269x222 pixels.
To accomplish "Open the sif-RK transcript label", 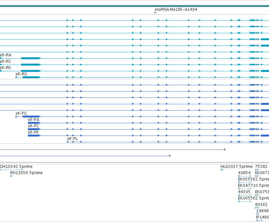I will 5,68.
